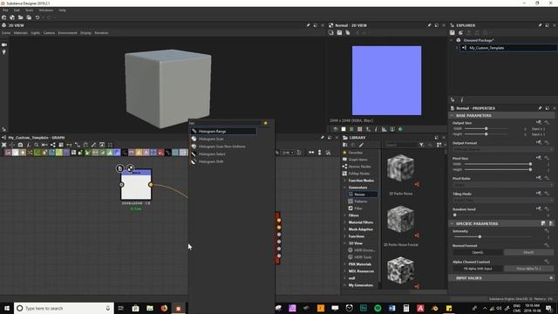Expand Function Nodes in Library
Viewport: 558px width, 314px height.
tap(344, 181)
